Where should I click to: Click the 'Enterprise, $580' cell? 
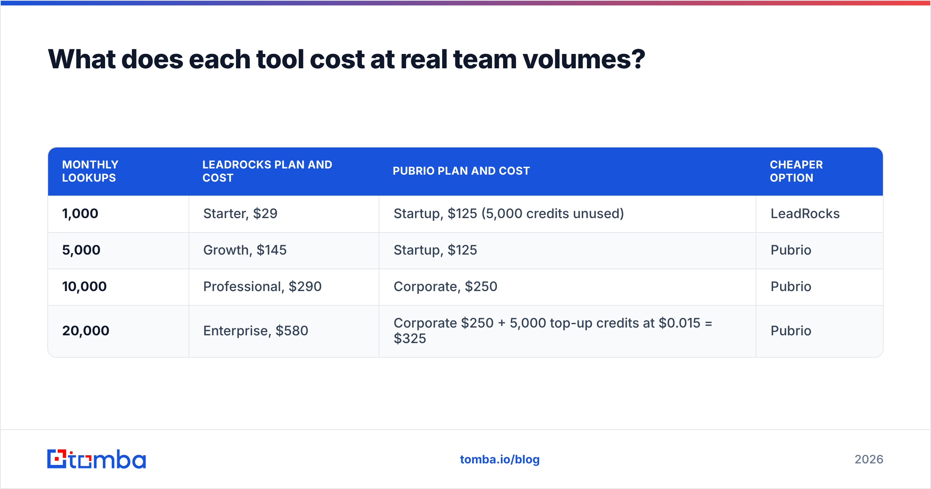coord(284,331)
